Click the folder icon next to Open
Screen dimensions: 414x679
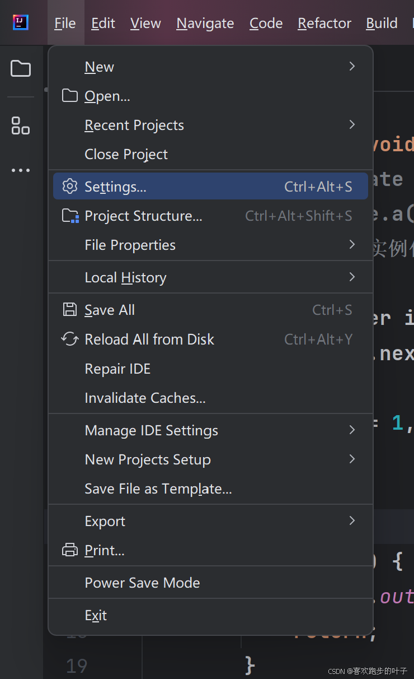[70, 96]
